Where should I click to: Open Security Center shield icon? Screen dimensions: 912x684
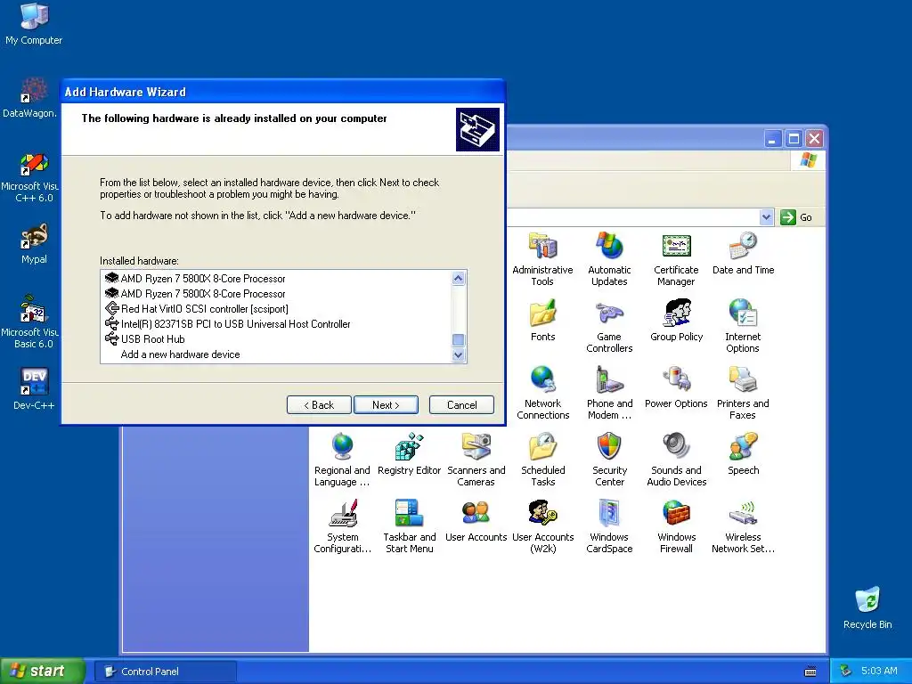609,460
